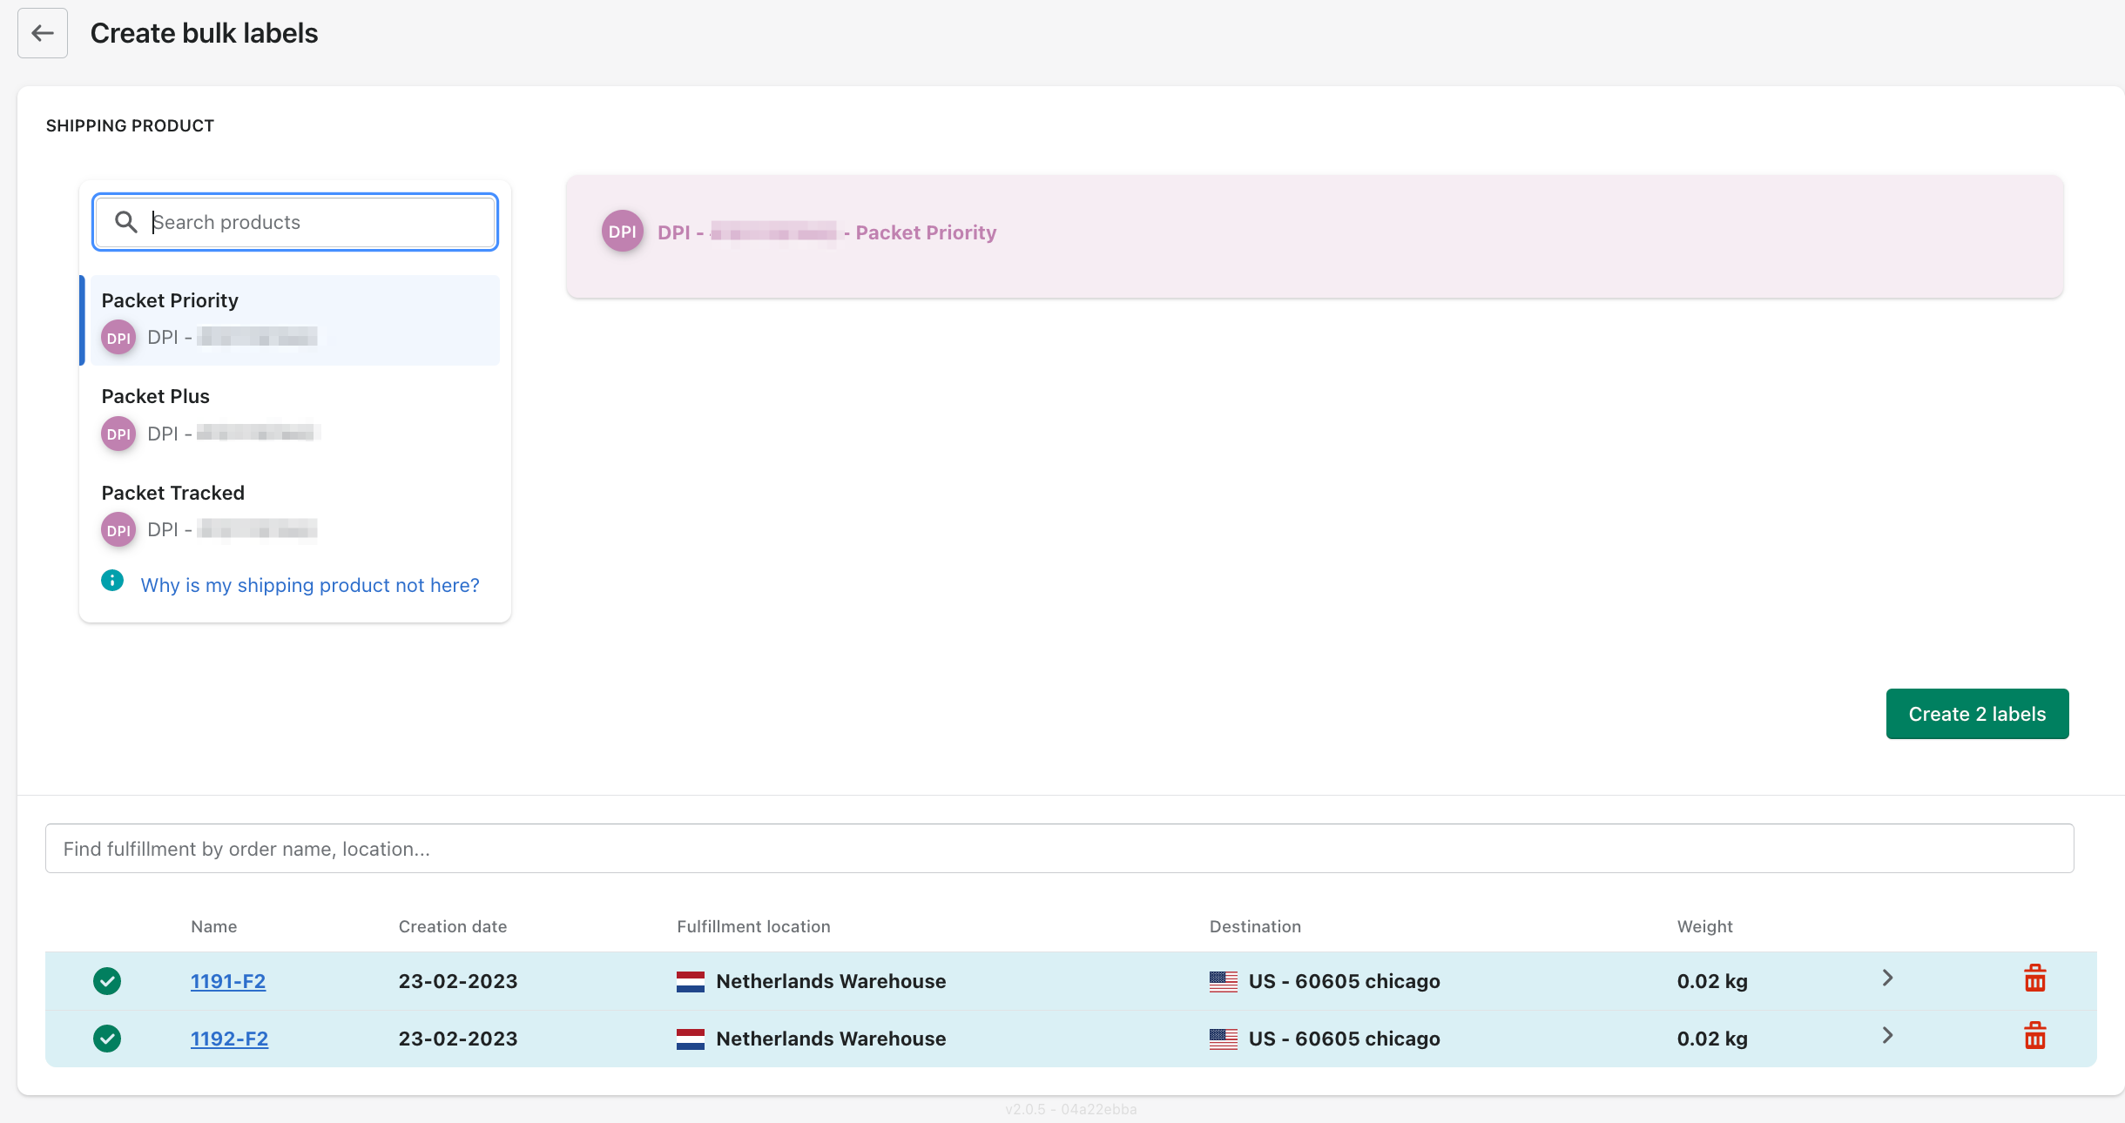Click DPI badge under Packet Plus

(x=118, y=434)
